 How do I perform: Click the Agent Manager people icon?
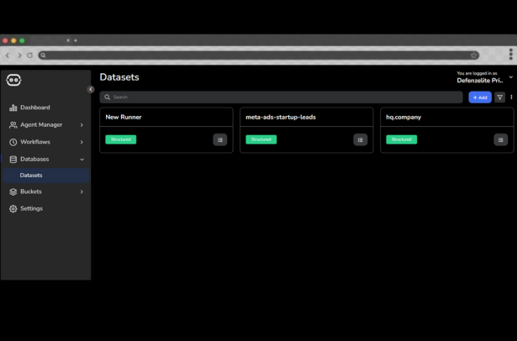[x=13, y=125]
